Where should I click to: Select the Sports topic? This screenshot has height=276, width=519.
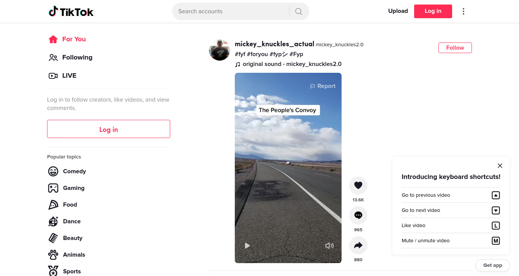pos(65,271)
